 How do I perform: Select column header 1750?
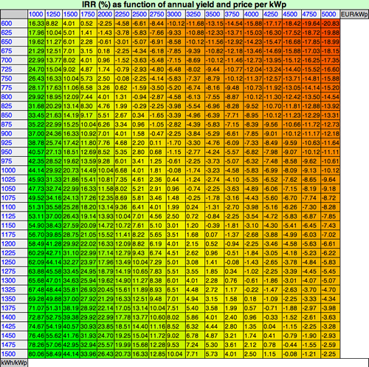pos(88,14)
